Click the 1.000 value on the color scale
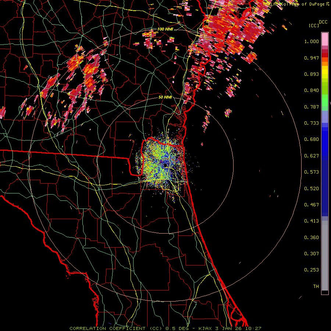 (312, 41)
